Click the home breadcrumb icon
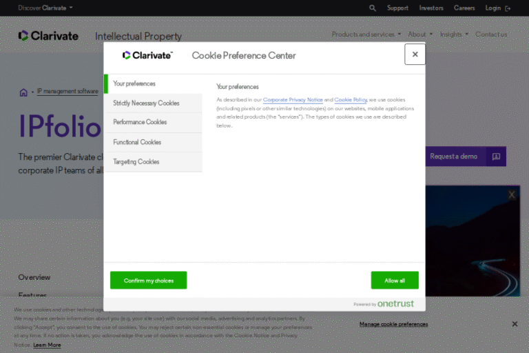The height and width of the screenshot is (353, 529). click(x=23, y=92)
